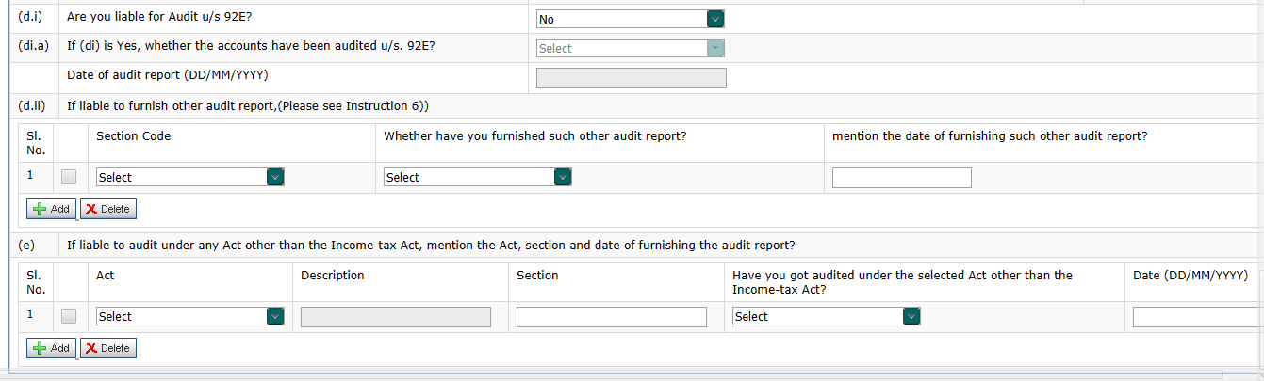Open the Section Code Select dropdown
Screen dimensions: 1264x381
pos(189,177)
